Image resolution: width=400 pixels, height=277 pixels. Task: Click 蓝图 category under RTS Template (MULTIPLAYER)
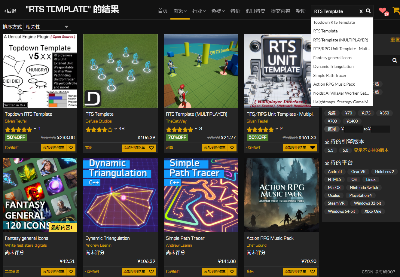[x=169, y=148]
